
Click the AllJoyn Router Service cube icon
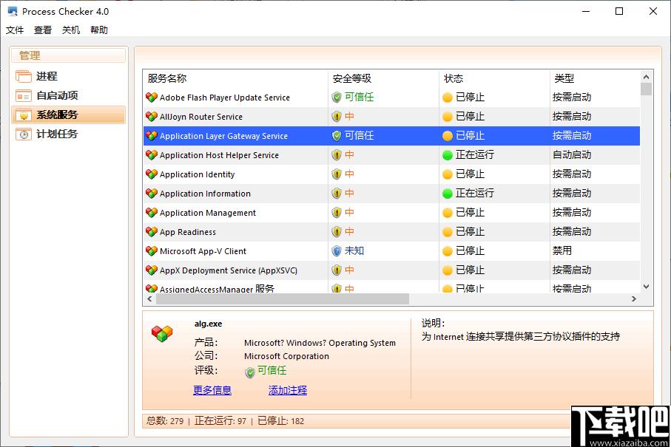[152, 117]
